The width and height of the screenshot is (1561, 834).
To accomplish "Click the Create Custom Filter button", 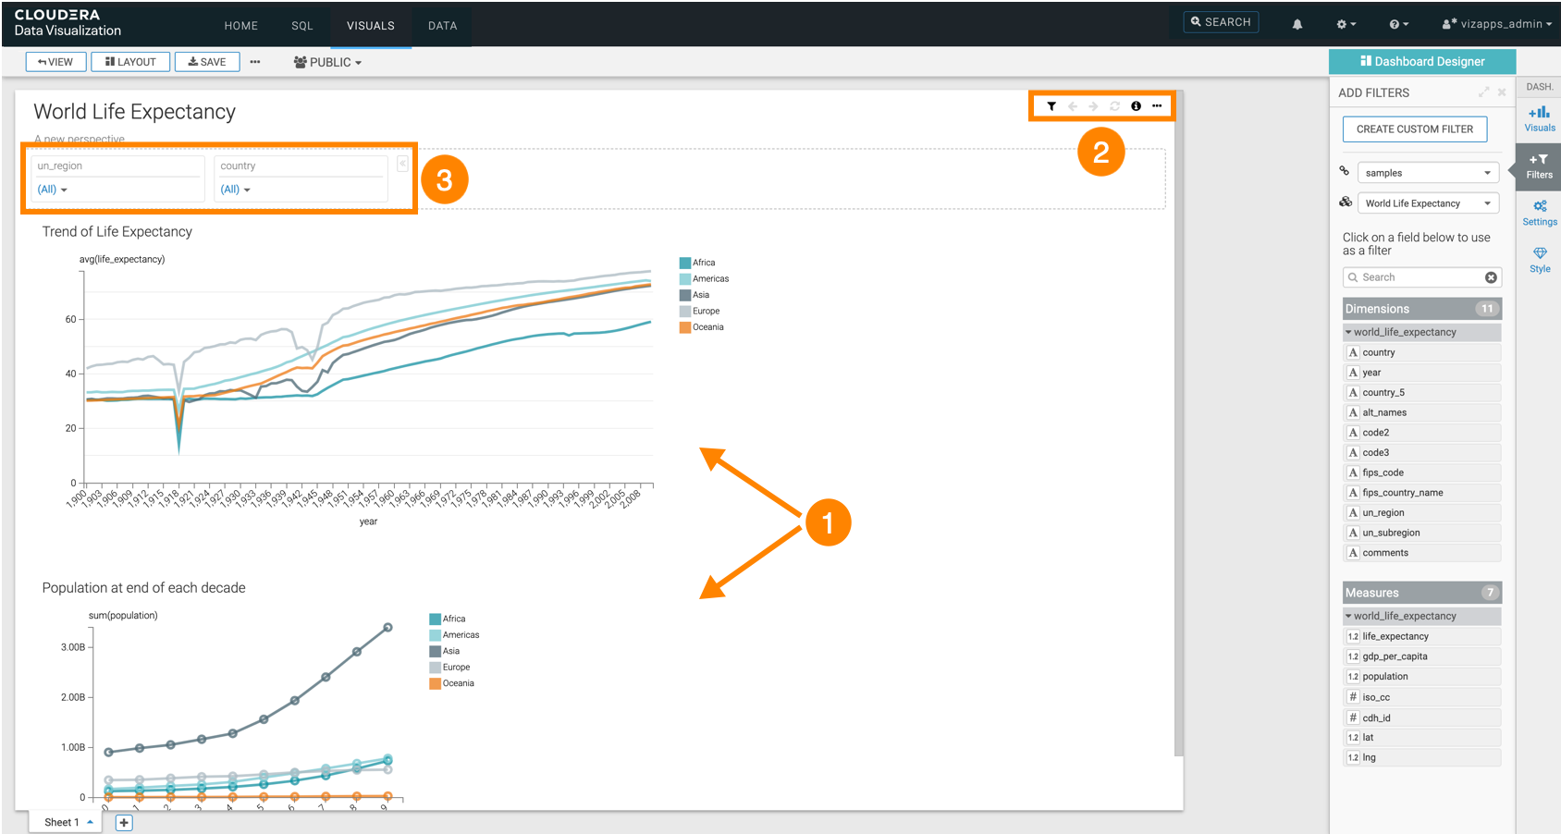I will point(1414,129).
